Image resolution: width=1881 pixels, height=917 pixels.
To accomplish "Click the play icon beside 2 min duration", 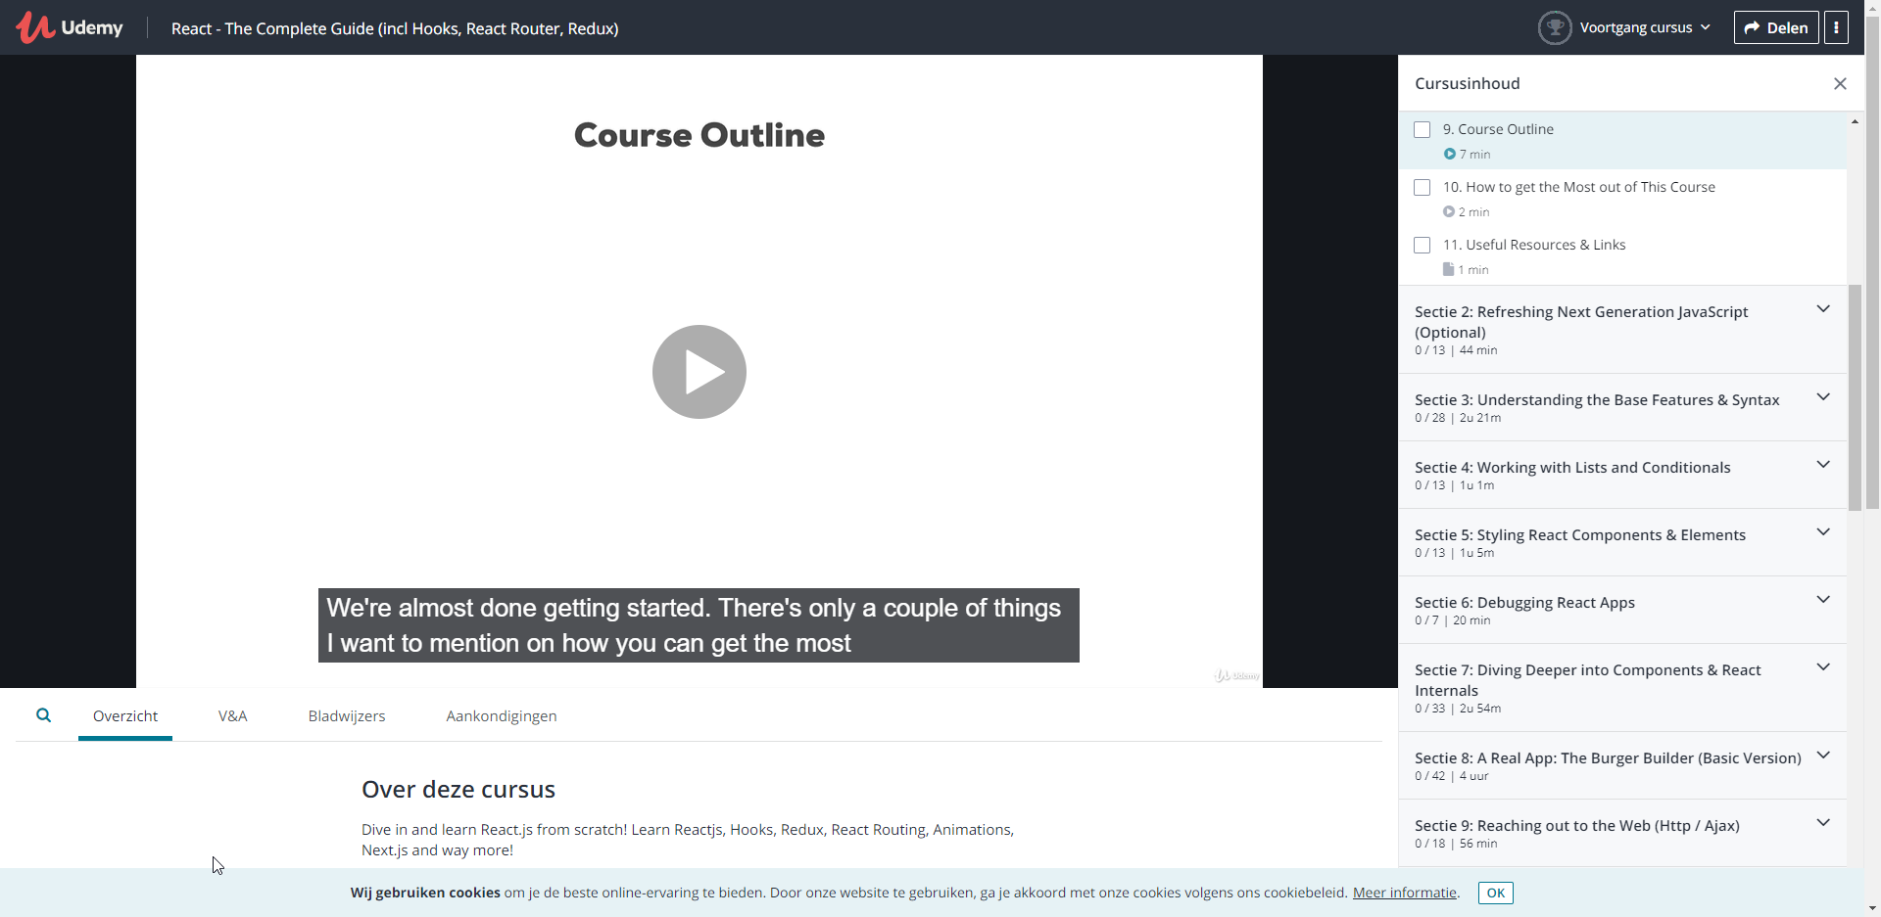I will point(1448,211).
